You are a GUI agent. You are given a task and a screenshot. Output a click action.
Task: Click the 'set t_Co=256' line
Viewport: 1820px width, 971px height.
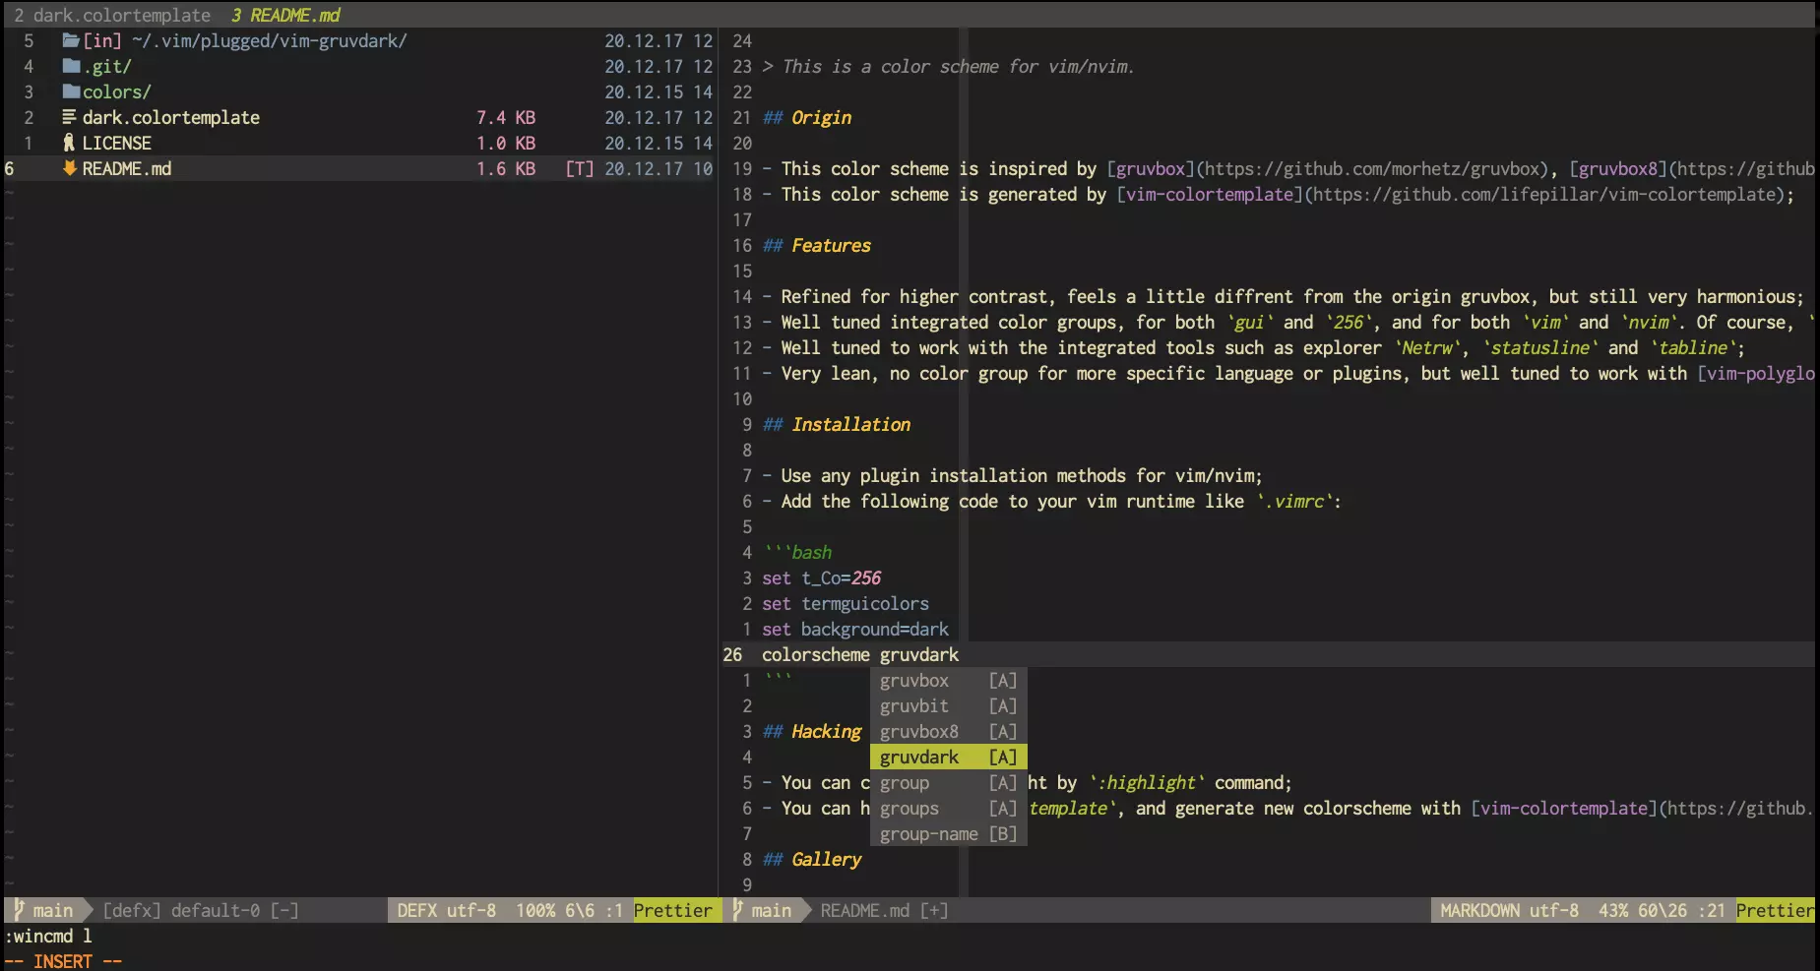[x=821, y=578]
